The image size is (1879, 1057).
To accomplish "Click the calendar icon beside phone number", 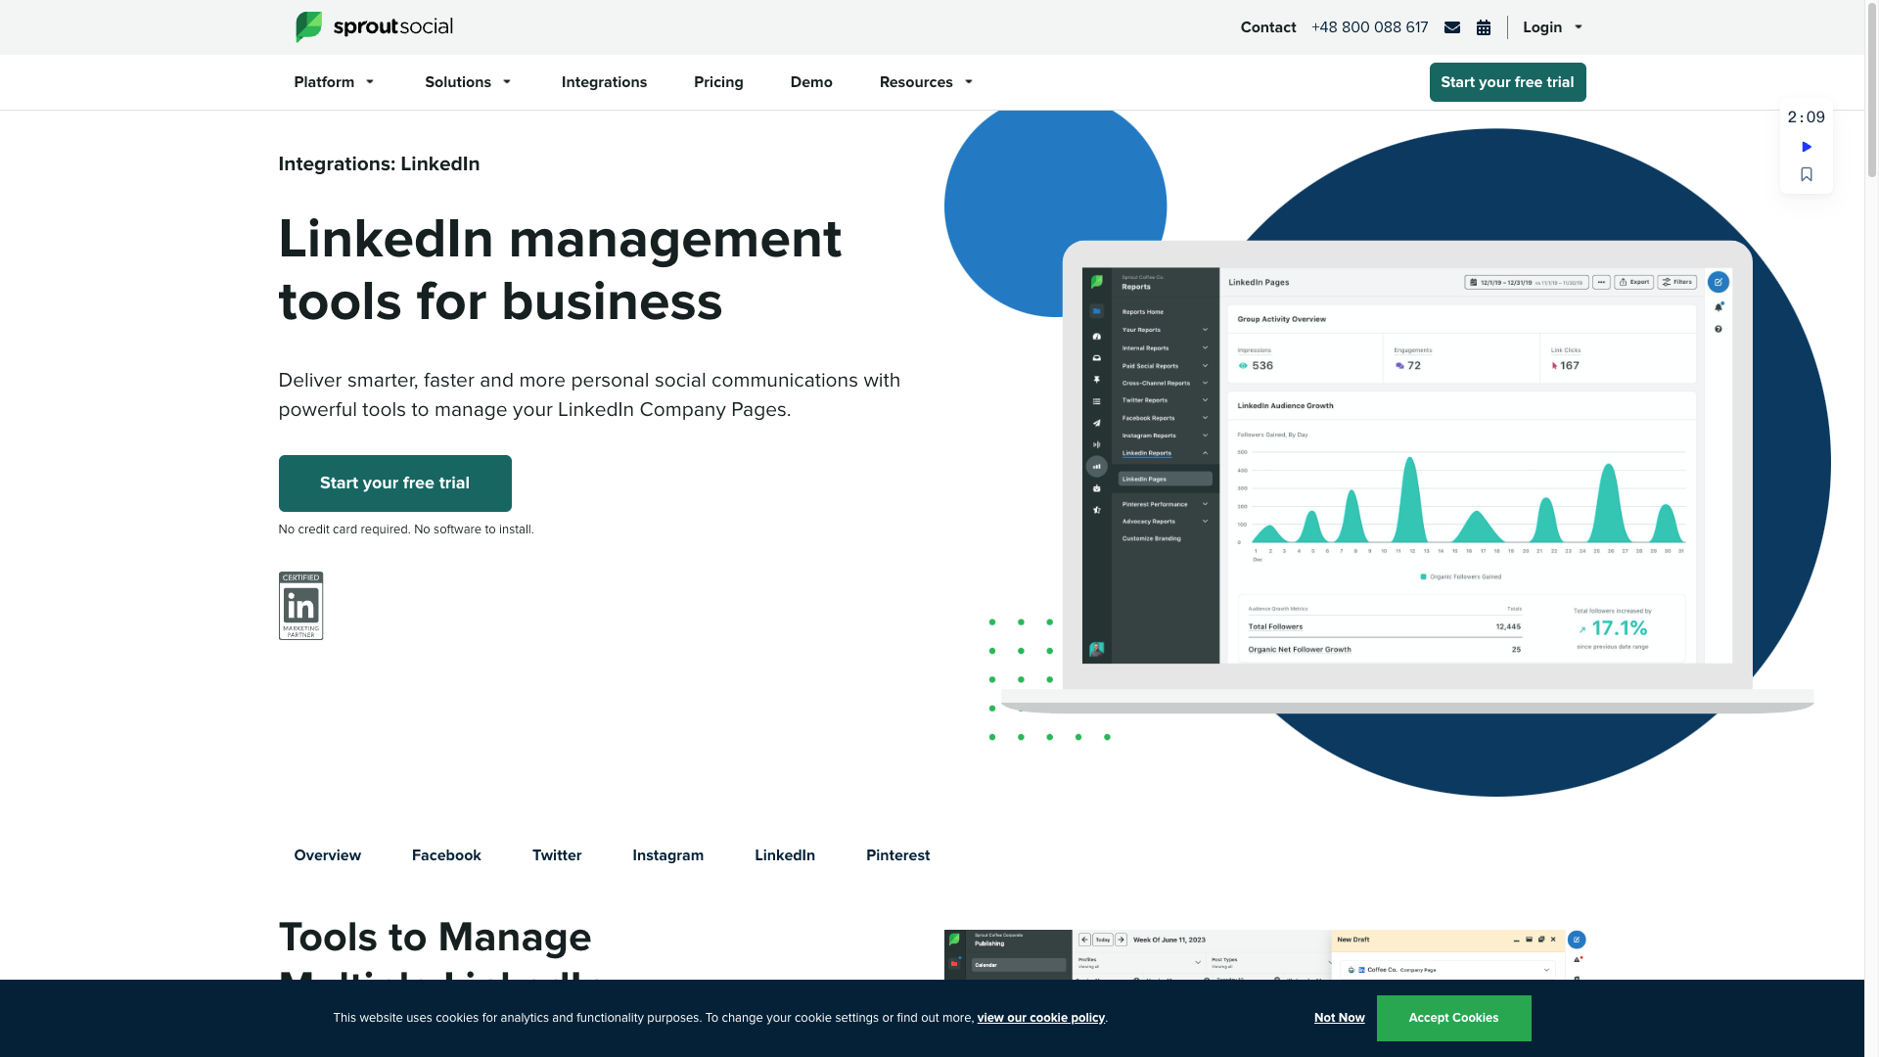I will click(1484, 27).
